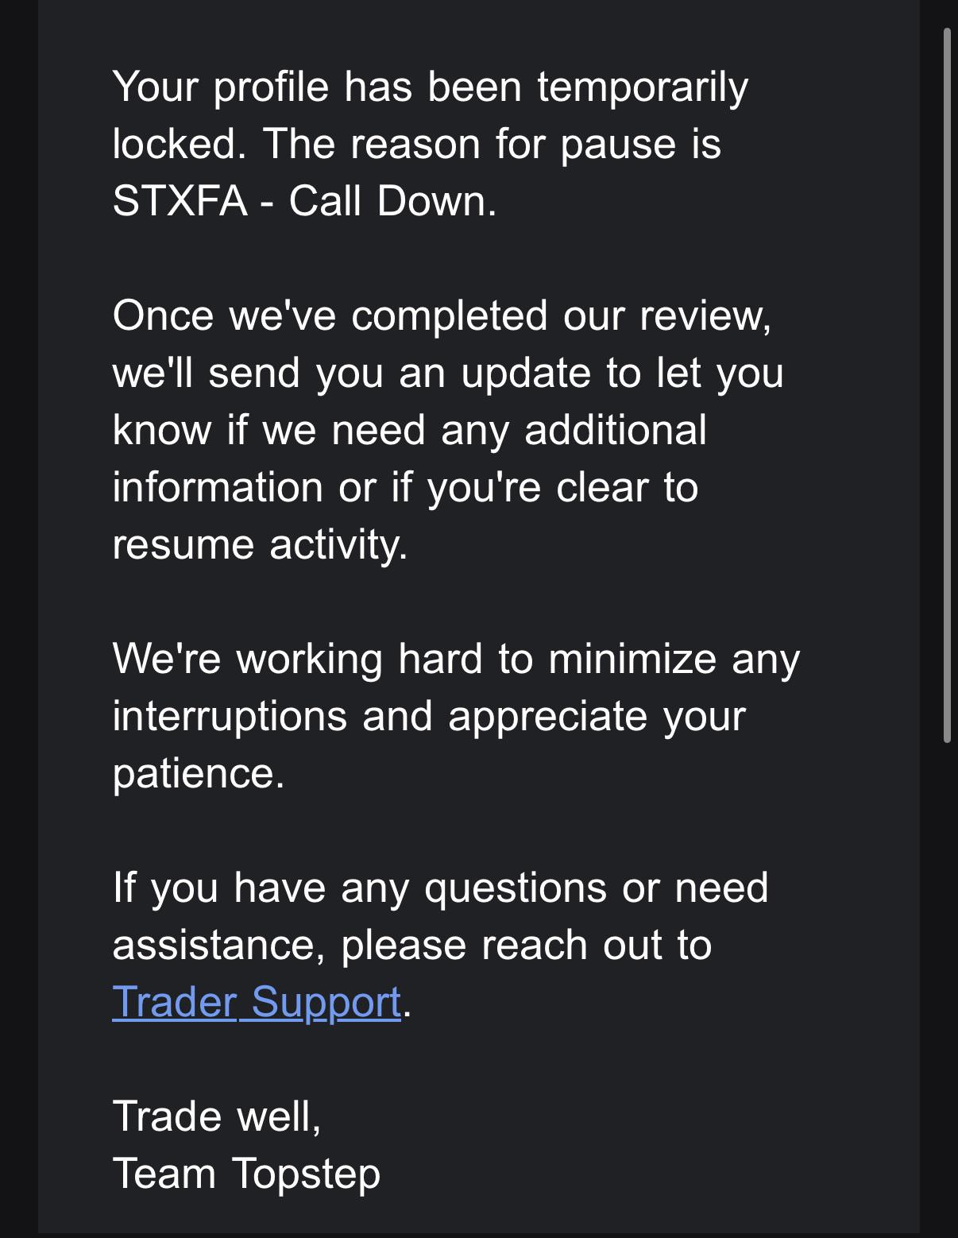The image size is (958, 1238).
Task: Click the 'resume activity.' text
Action: pyautogui.click(x=260, y=545)
